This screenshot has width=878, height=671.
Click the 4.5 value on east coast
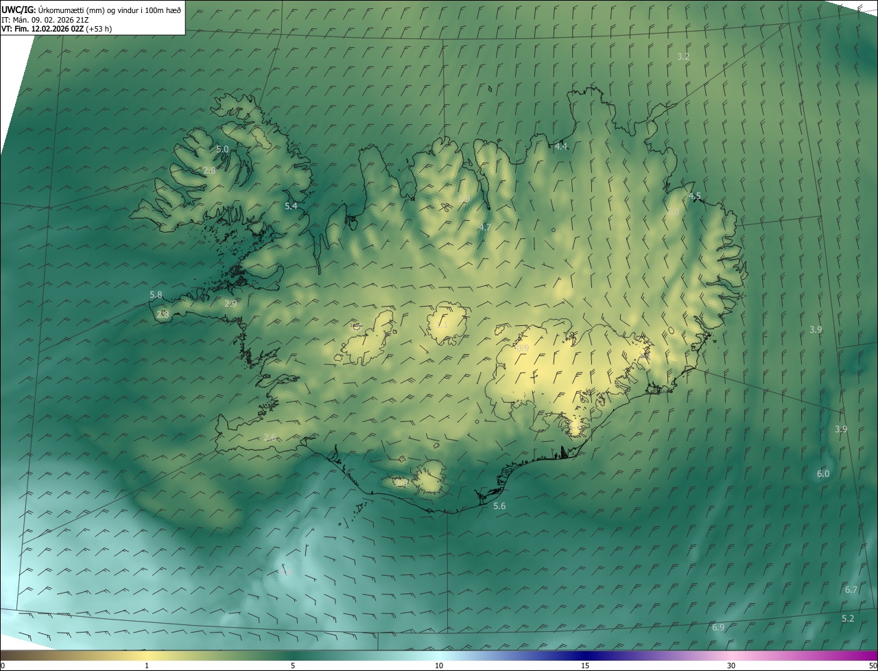tap(694, 196)
